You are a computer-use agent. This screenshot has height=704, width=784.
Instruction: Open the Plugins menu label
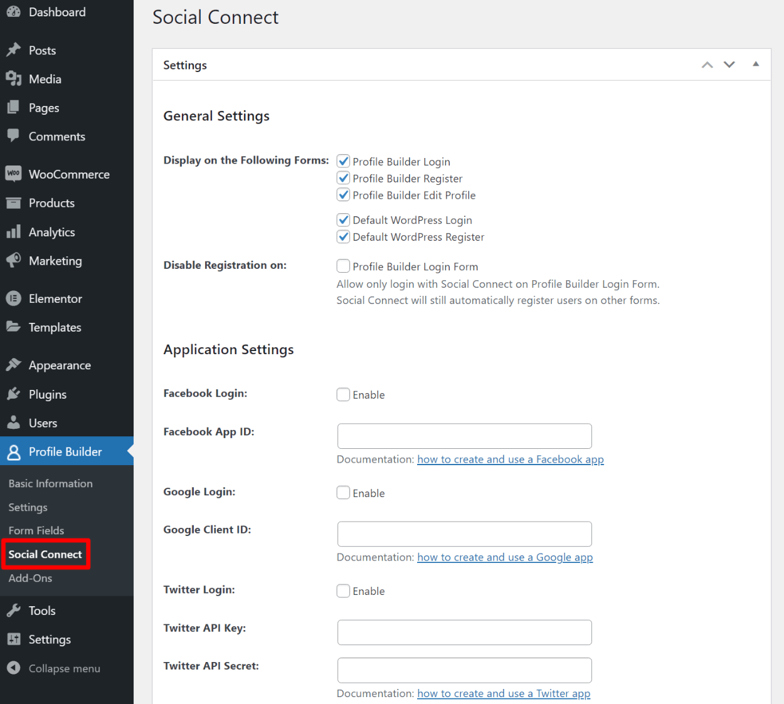click(x=48, y=394)
